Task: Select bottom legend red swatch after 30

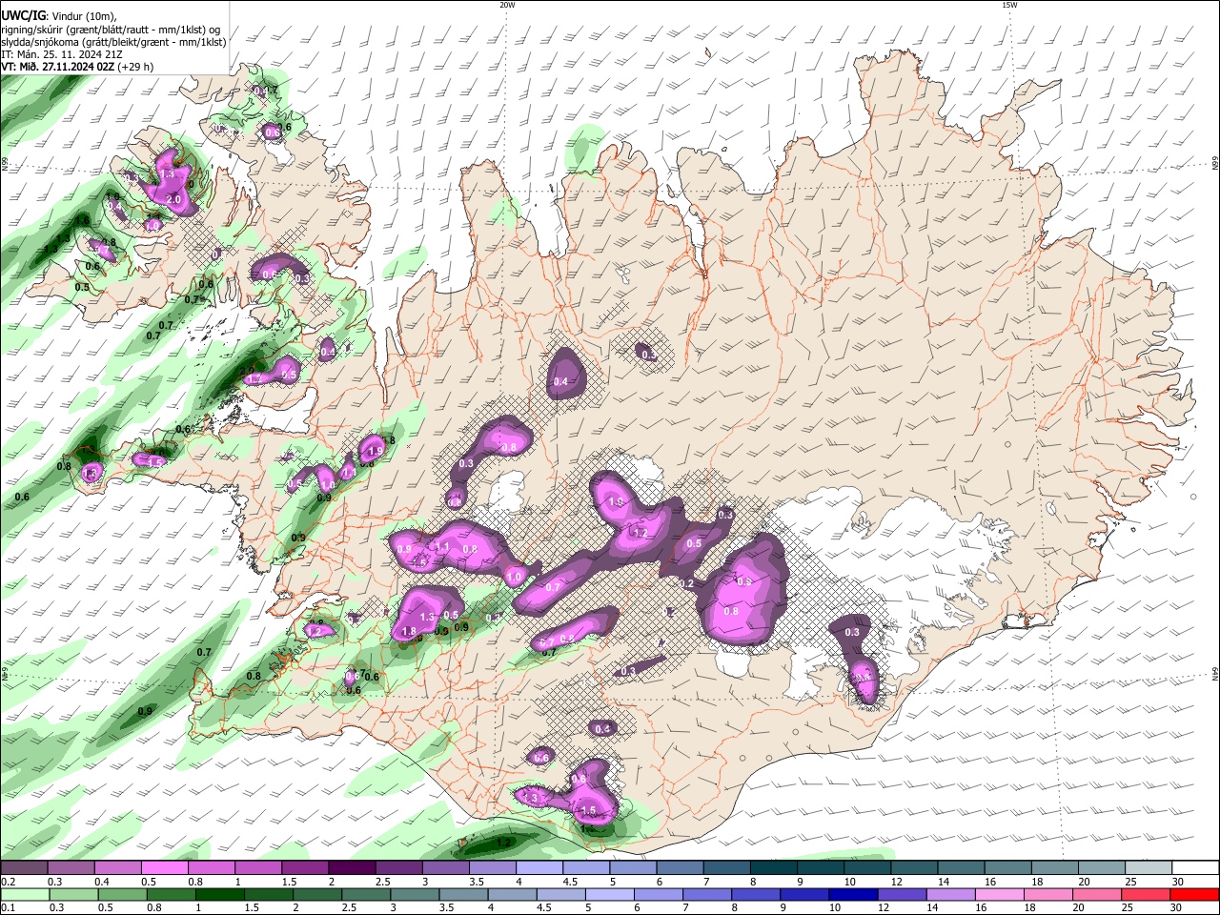Action: 1195,894
